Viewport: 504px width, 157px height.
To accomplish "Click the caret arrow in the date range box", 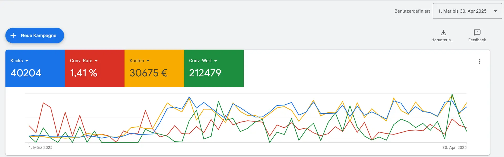I will (496, 11).
